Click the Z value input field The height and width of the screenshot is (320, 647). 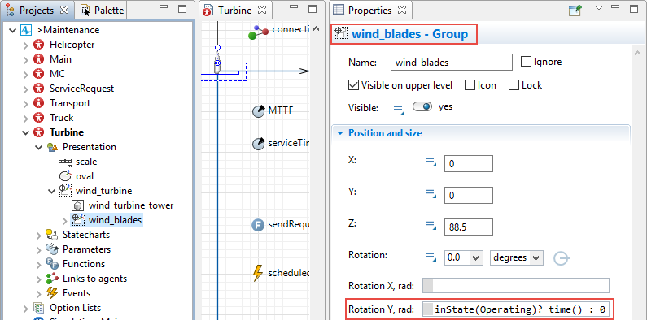click(468, 227)
